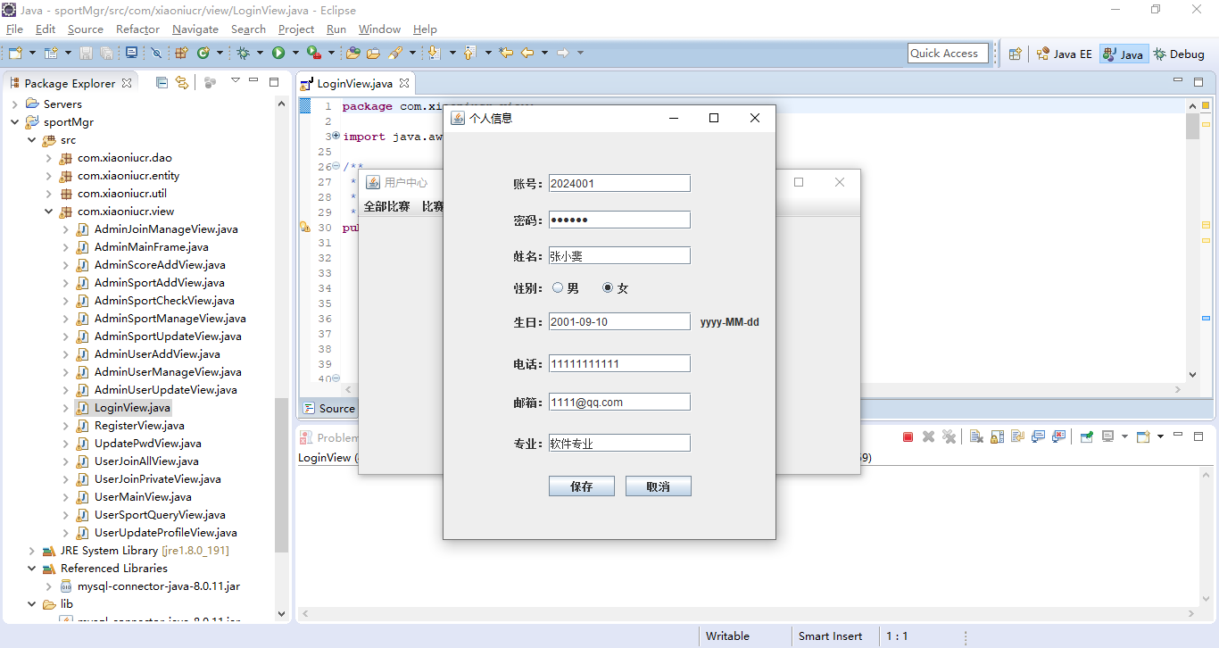Click the New Java Package icon
Screen dimensions: 1219x648
(181, 54)
